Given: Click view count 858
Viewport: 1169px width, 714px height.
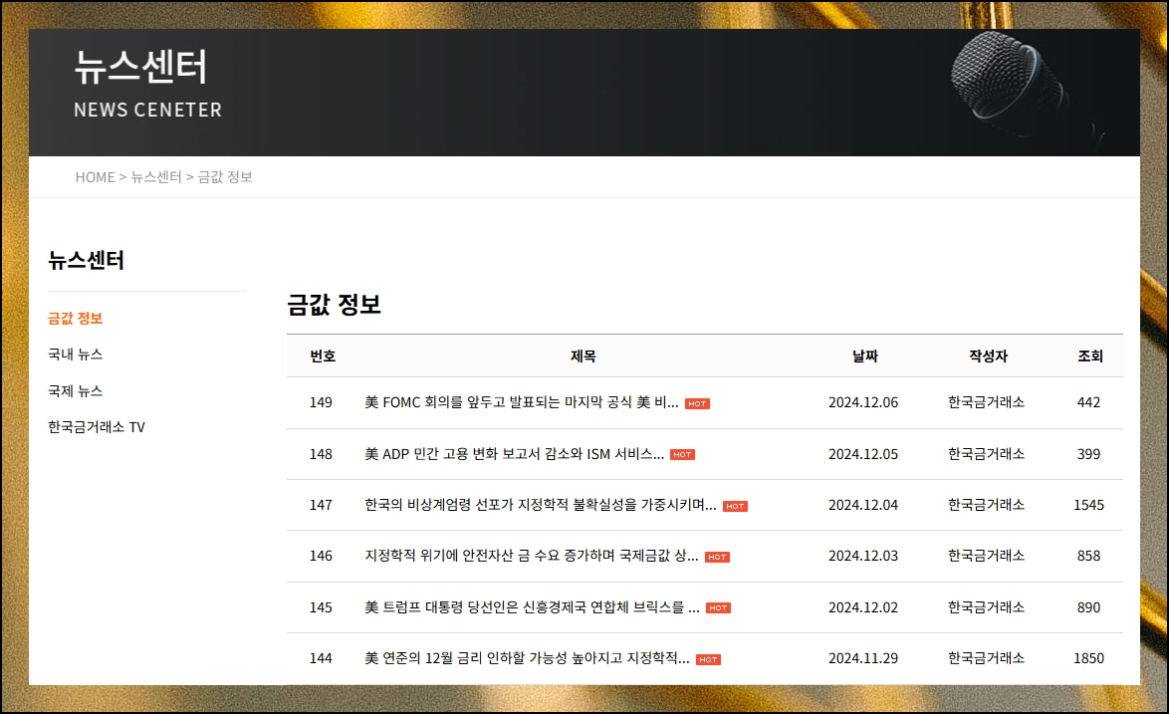Looking at the screenshot, I should [x=1088, y=556].
